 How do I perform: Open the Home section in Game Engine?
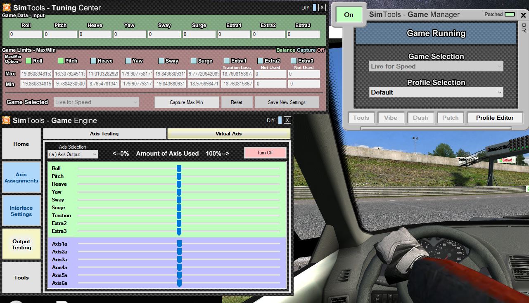pos(21,144)
